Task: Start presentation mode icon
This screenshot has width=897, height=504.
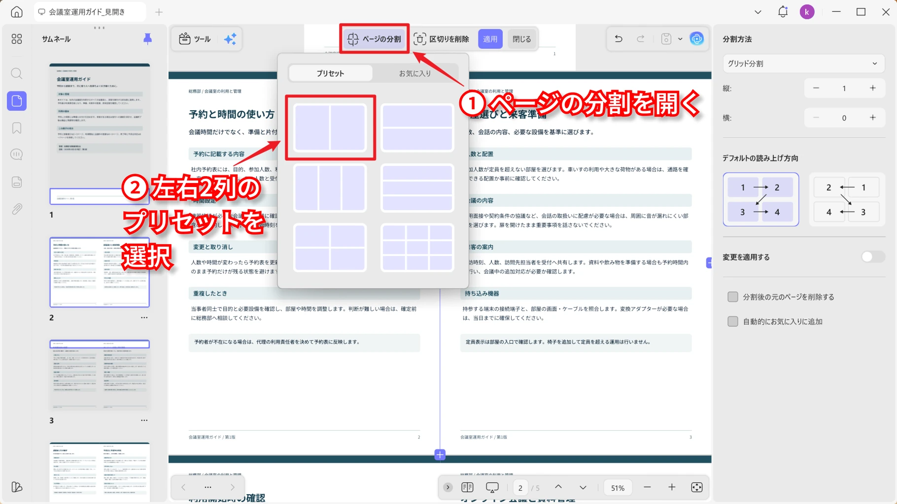Action: 492,487
